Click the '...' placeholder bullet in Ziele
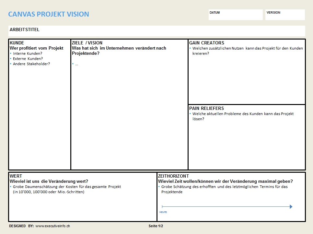The height and width of the screenshot is (234, 313). click(x=75, y=64)
